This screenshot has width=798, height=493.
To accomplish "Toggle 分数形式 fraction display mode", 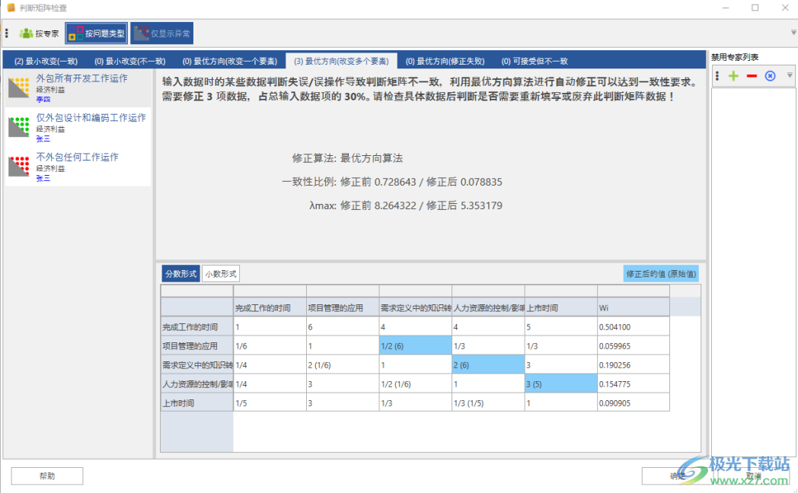I will [x=180, y=273].
